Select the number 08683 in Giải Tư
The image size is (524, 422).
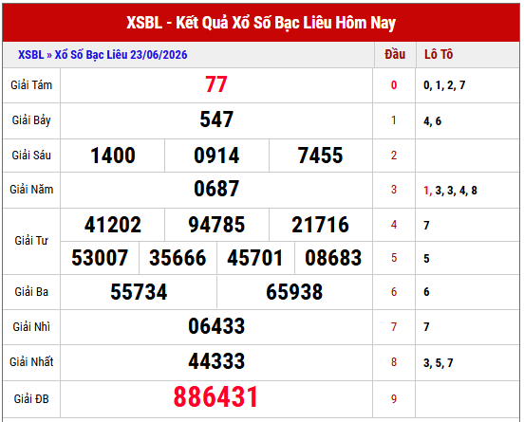(333, 258)
